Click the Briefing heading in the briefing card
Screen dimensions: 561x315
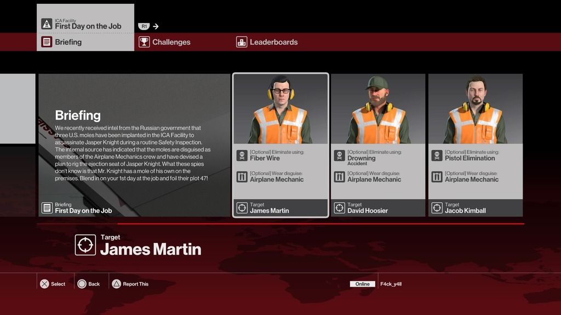pyautogui.click(x=78, y=115)
